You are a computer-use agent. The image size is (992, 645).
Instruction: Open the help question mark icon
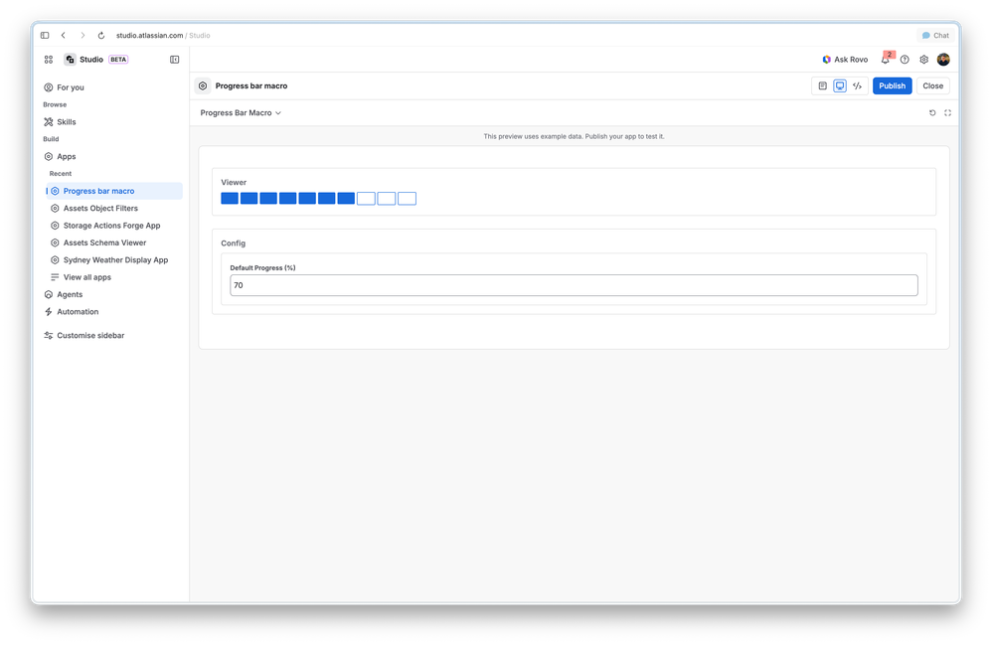tap(905, 60)
